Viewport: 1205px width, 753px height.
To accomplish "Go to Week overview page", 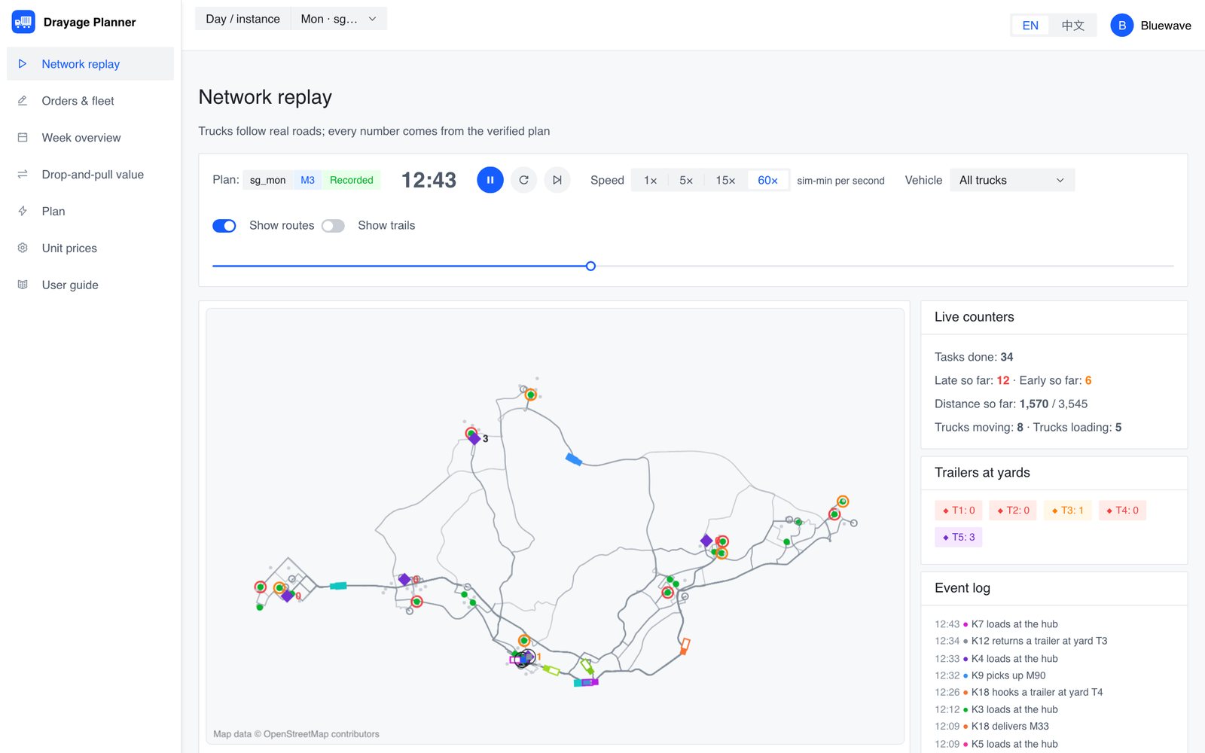I will click(x=90, y=138).
